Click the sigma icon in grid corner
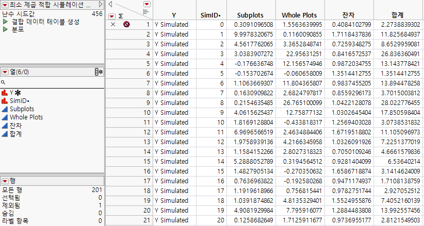Screen dimensions: 424x226 tap(121, 16)
